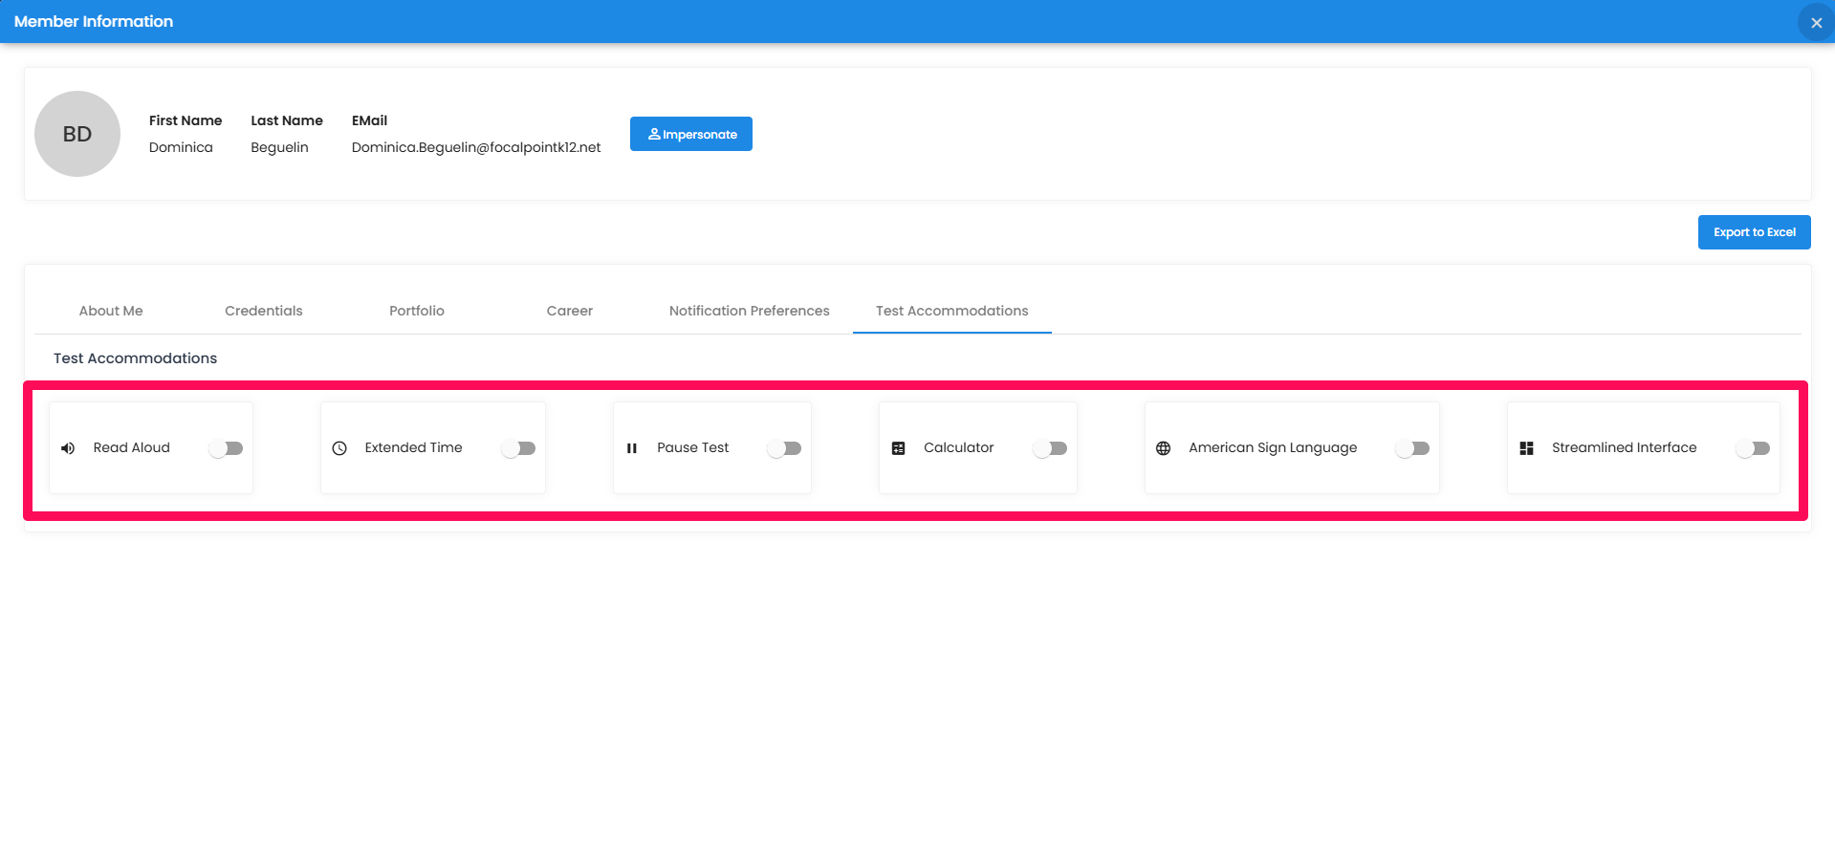1835x845 pixels.
Task: Go to the Portfolio tab
Action: click(x=417, y=311)
